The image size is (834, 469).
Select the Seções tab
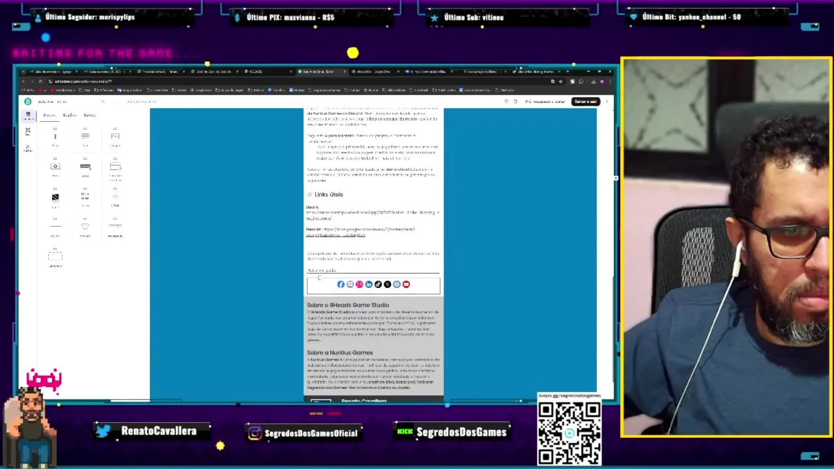click(70, 115)
